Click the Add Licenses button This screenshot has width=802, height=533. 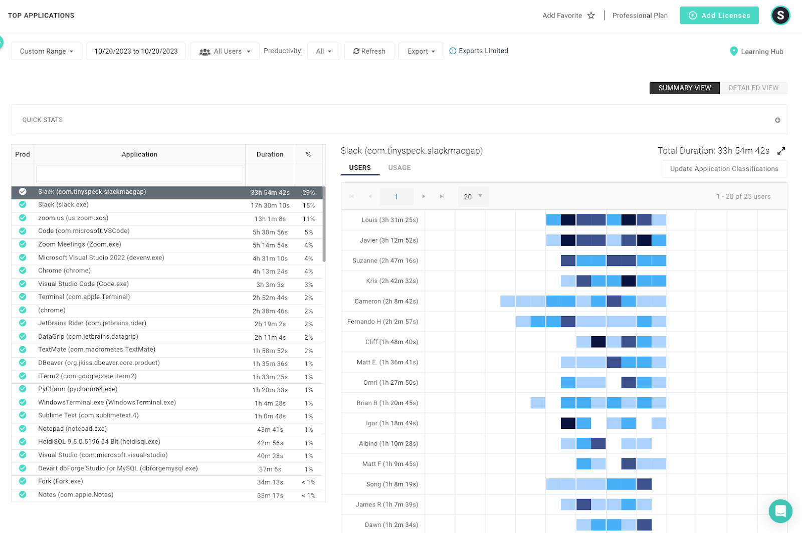719,16
